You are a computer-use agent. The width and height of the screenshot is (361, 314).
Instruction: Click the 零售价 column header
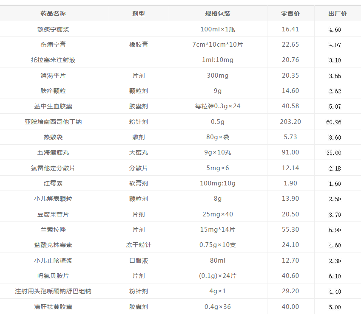pyautogui.click(x=290, y=14)
